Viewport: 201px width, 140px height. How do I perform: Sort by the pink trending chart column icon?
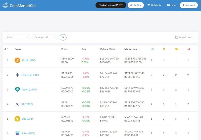(189, 49)
